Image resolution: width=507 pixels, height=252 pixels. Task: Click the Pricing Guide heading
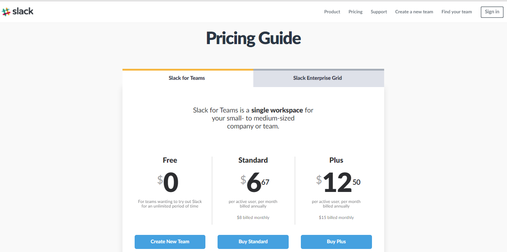point(253,38)
